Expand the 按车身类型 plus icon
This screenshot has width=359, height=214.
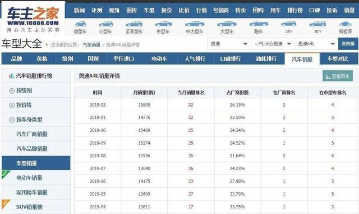pos(12,120)
